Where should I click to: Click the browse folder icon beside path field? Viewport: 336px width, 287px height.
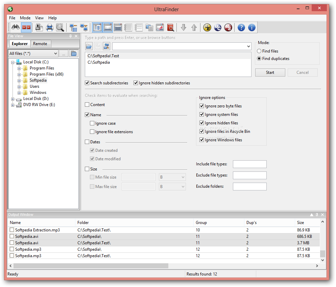(x=89, y=46)
